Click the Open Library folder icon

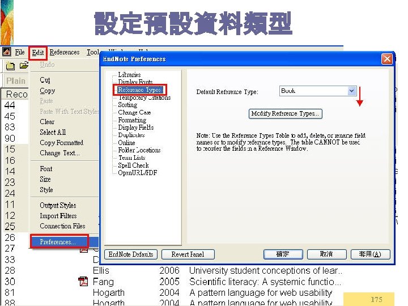(24, 65)
